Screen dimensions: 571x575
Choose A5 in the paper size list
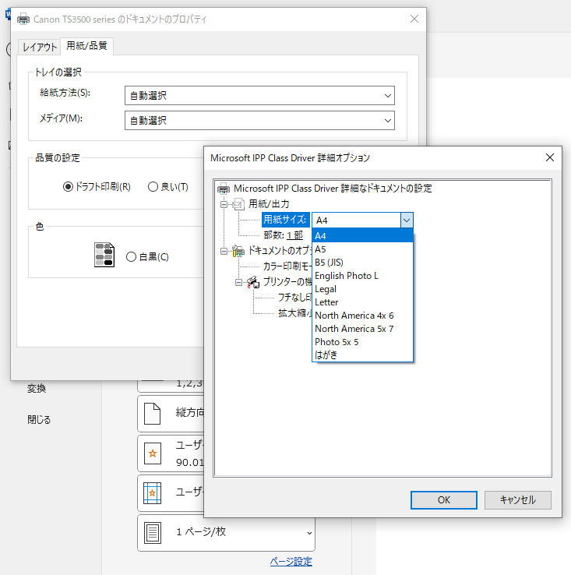coord(362,249)
